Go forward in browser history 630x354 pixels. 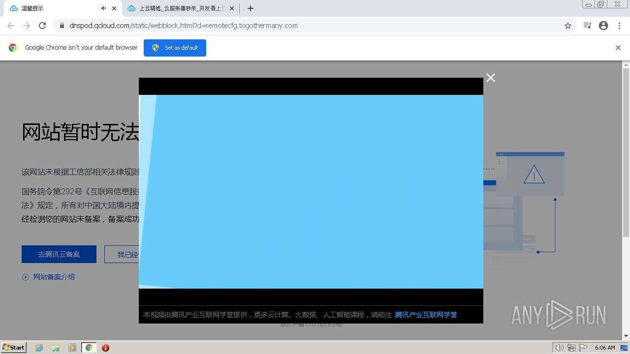(27, 26)
